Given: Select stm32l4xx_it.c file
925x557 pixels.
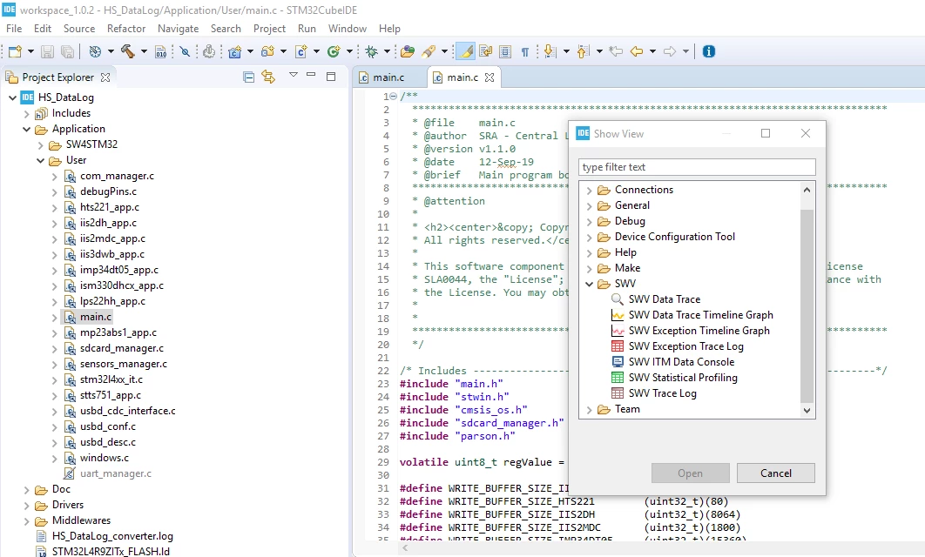Looking at the screenshot, I should pos(111,379).
